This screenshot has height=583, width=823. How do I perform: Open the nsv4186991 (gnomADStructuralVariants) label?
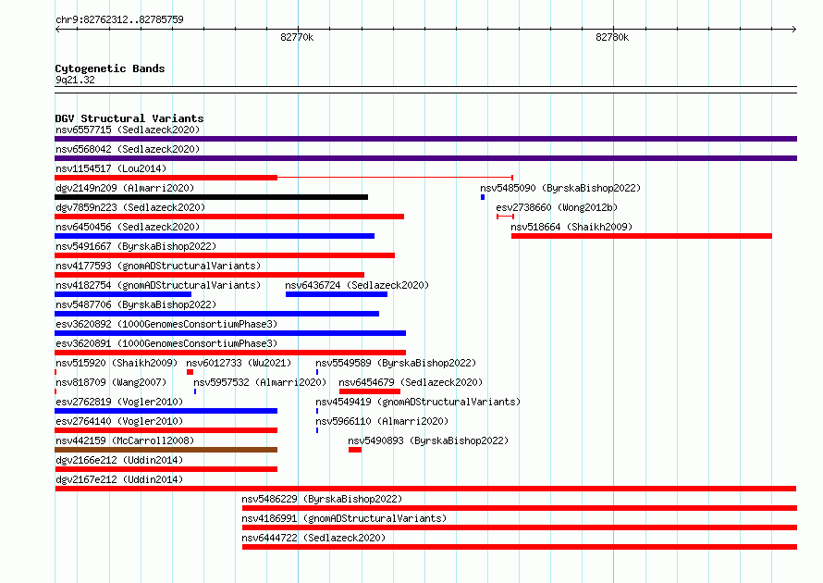(344, 518)
